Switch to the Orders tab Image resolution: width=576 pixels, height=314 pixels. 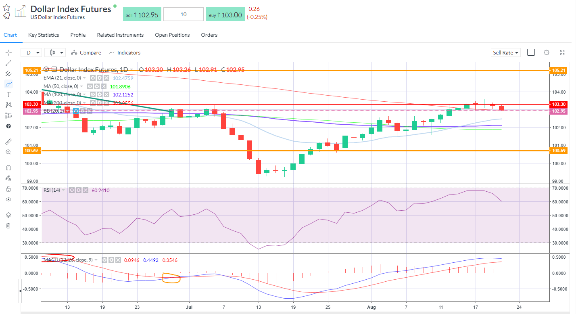pyautogui.click(x=209, y=35)
